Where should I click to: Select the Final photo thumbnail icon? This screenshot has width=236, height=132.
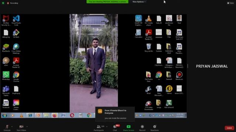pyautogui.click(x=179, y=19)
